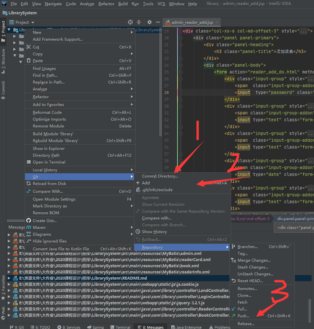Toggle the 1: Project side tab
The image size is (314, 329).
[3, 31]
